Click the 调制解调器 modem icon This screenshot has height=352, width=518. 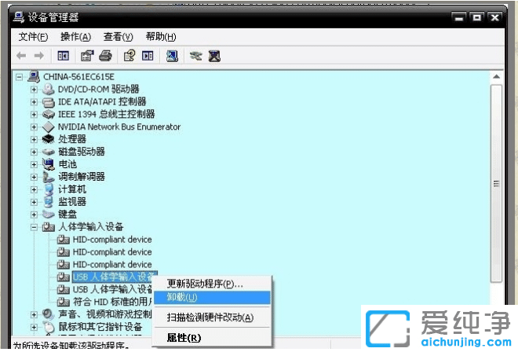(49, 177)
